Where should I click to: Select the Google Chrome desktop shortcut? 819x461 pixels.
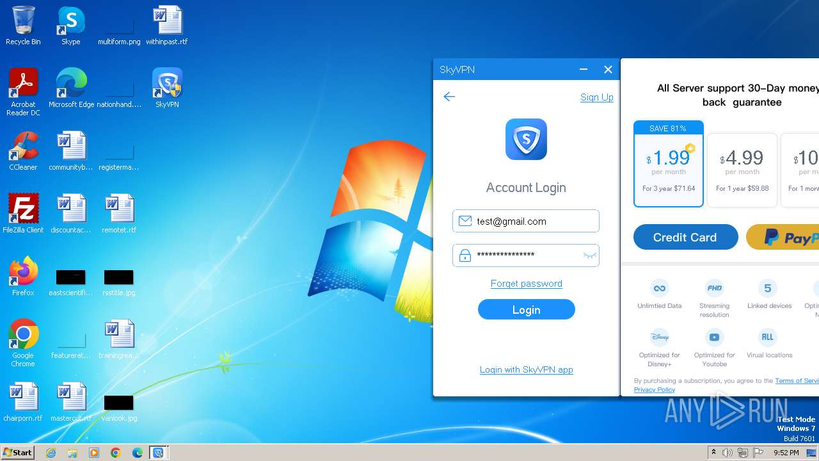click(23, 343)
